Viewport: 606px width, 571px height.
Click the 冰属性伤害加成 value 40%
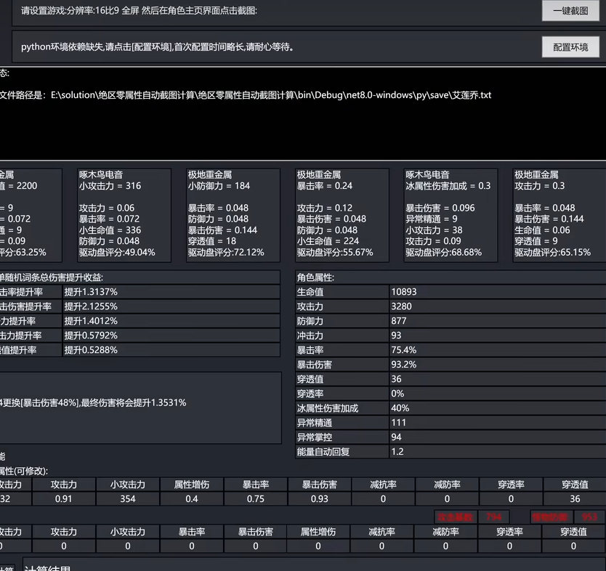[497, 408]
